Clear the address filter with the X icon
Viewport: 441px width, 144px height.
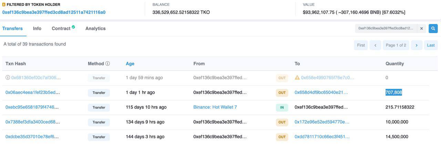(421, 29)
